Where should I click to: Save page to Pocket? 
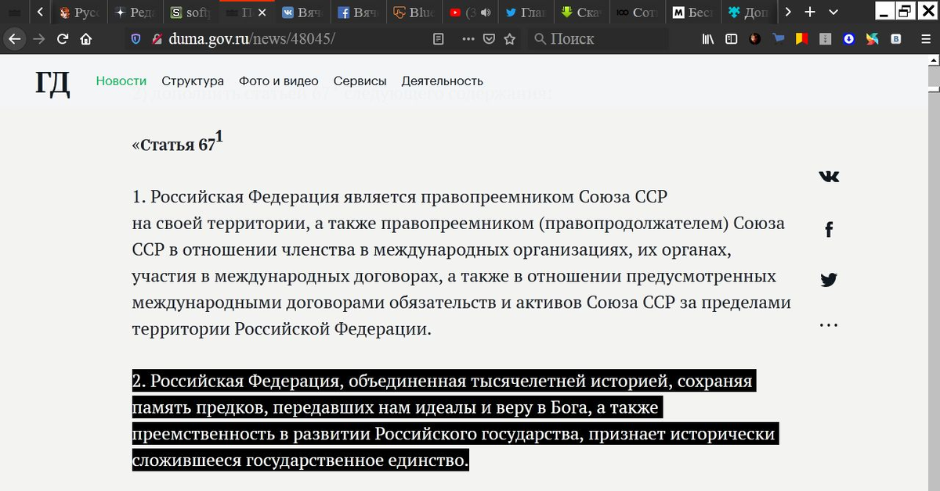489,38
